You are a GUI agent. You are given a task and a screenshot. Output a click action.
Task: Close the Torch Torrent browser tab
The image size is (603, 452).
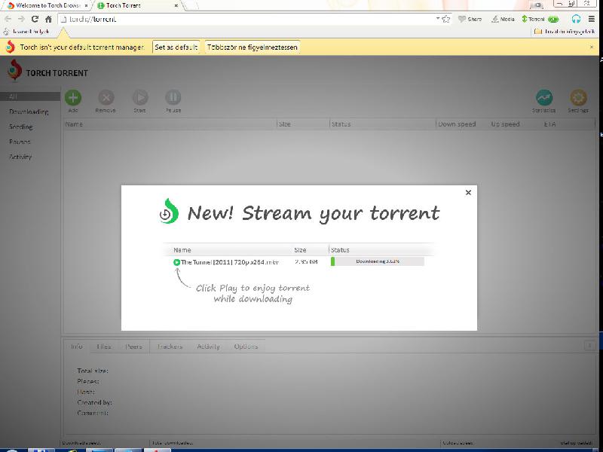[176, 6]
